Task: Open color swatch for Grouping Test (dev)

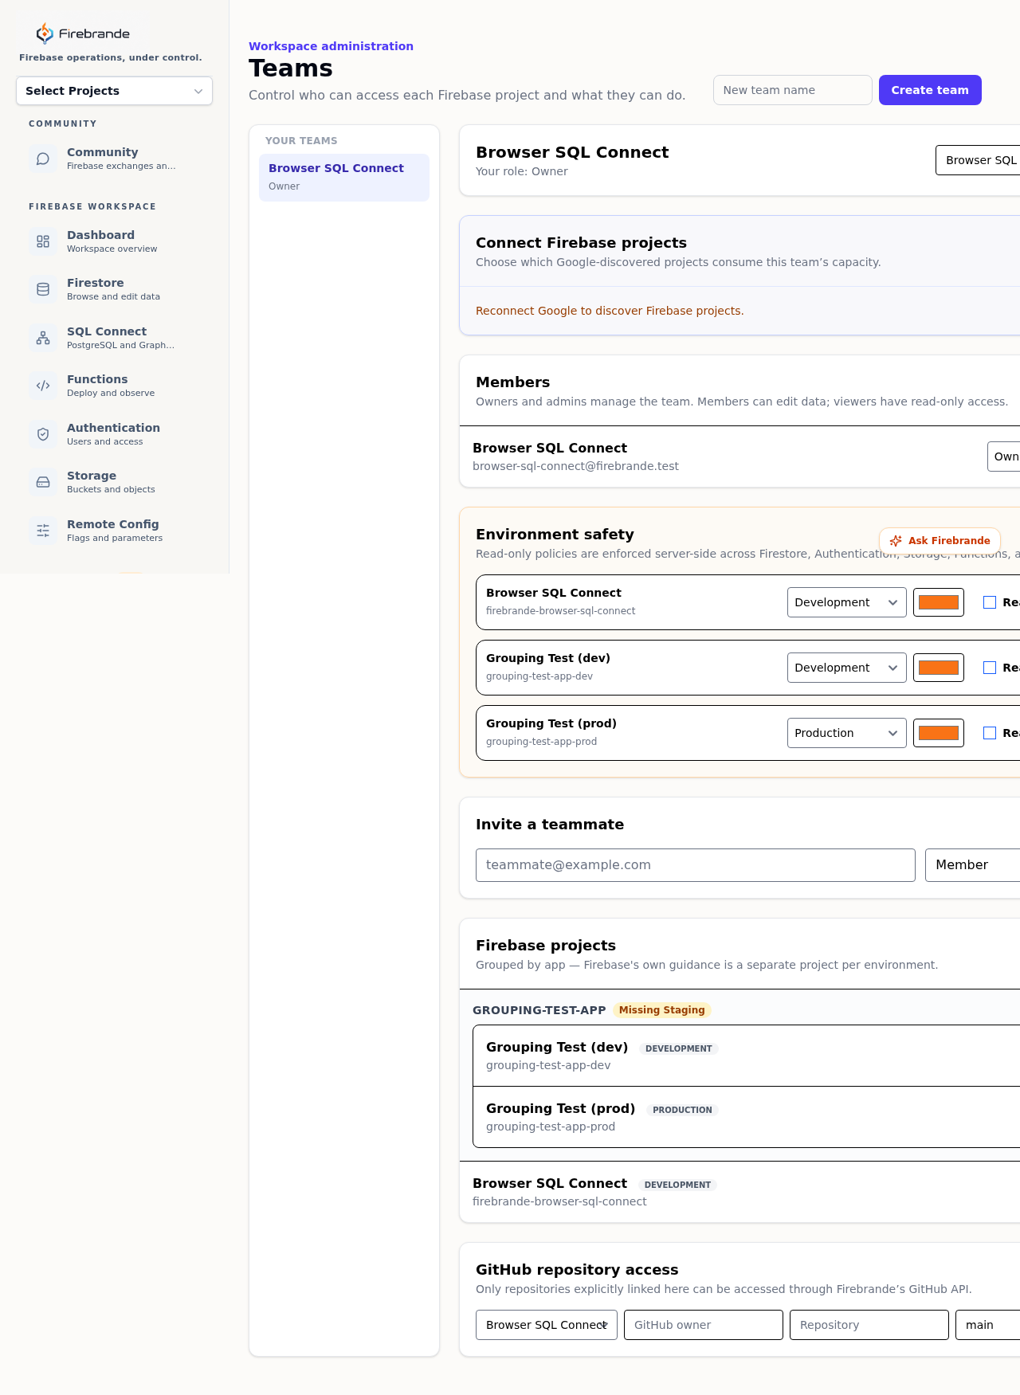Action: (939, 668)
